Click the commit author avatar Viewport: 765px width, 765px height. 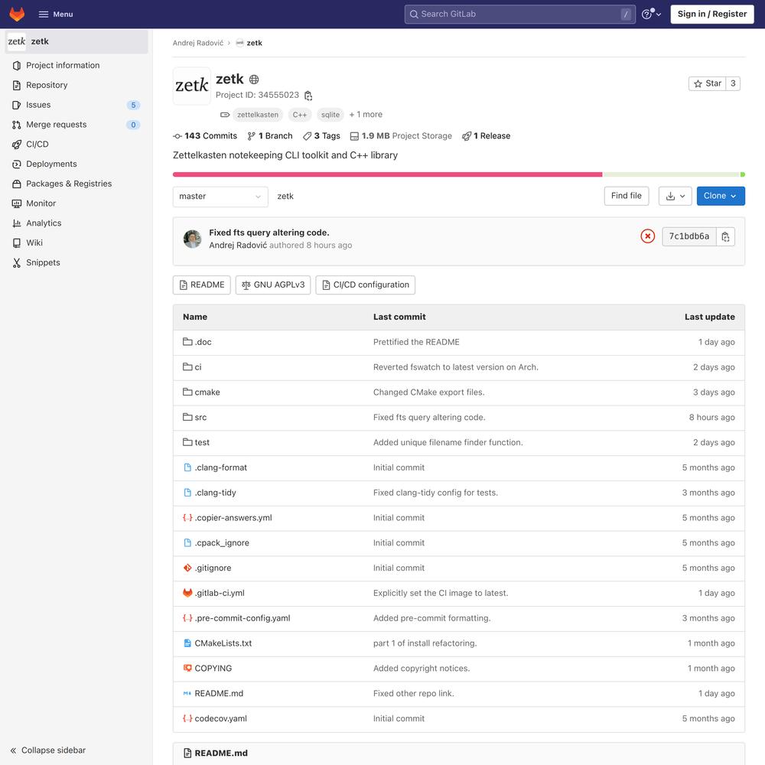click(192, 239)
